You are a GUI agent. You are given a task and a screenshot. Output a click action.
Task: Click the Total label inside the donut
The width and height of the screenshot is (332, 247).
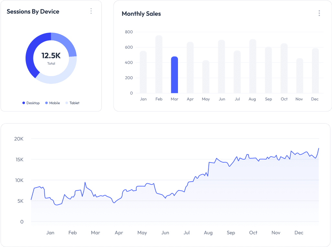click(x=51, y=63)
